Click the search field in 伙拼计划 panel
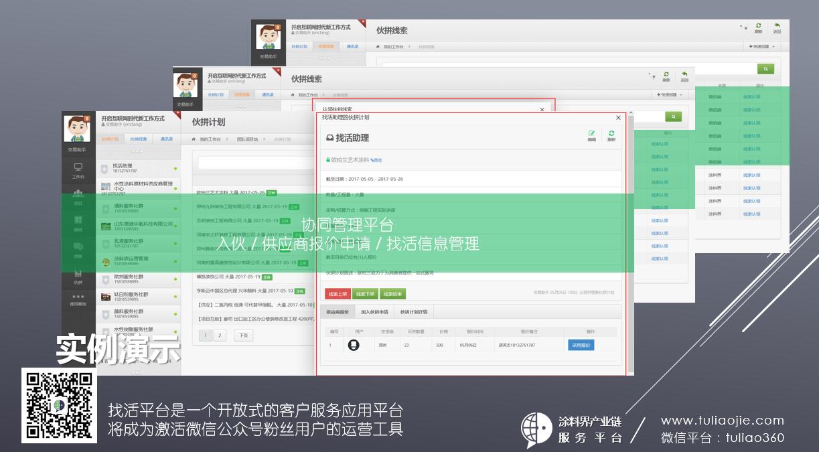Viewport: 819px width, 452px height. [x=254, y=163]
